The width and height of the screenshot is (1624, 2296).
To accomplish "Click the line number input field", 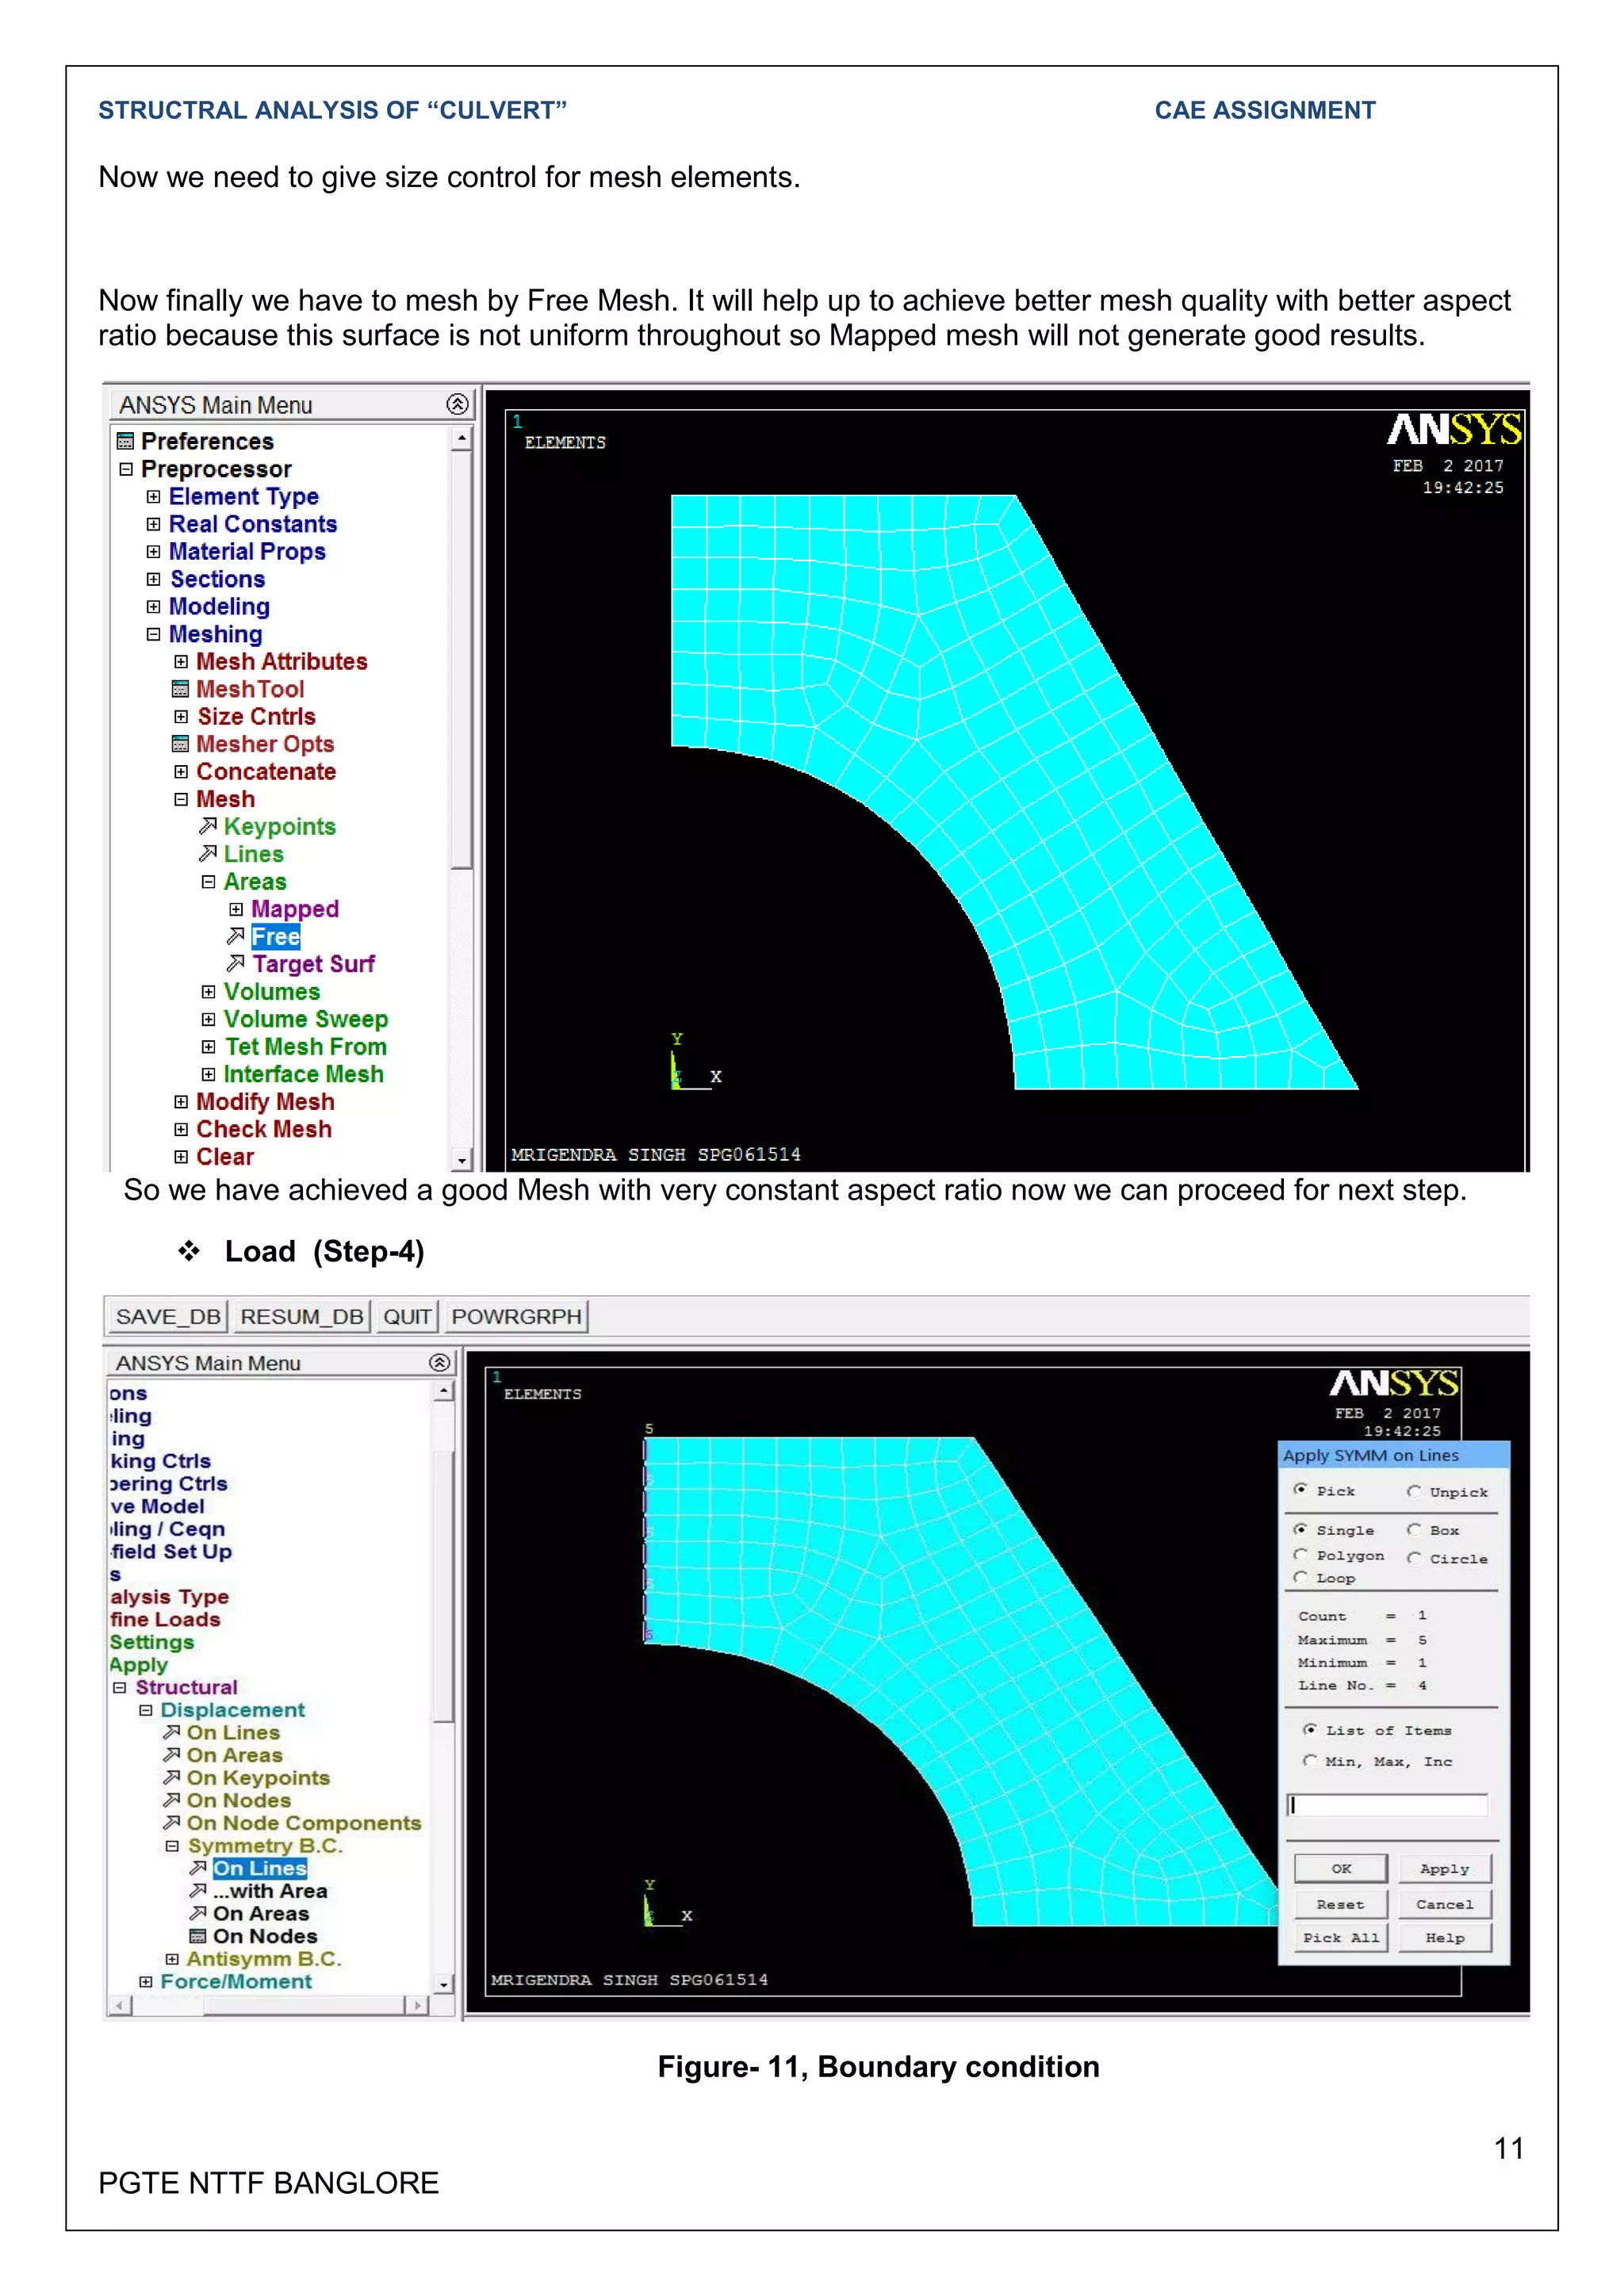I will [x=1387, y=1804].
